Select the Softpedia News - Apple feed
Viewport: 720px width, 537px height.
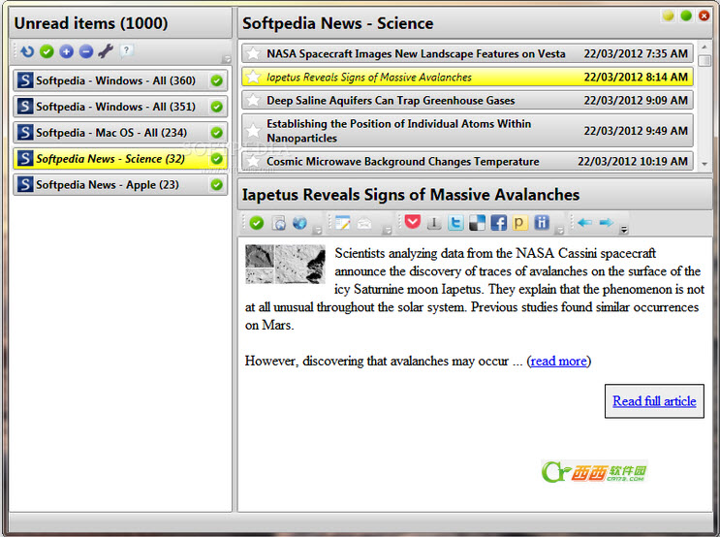click(107, 184)
